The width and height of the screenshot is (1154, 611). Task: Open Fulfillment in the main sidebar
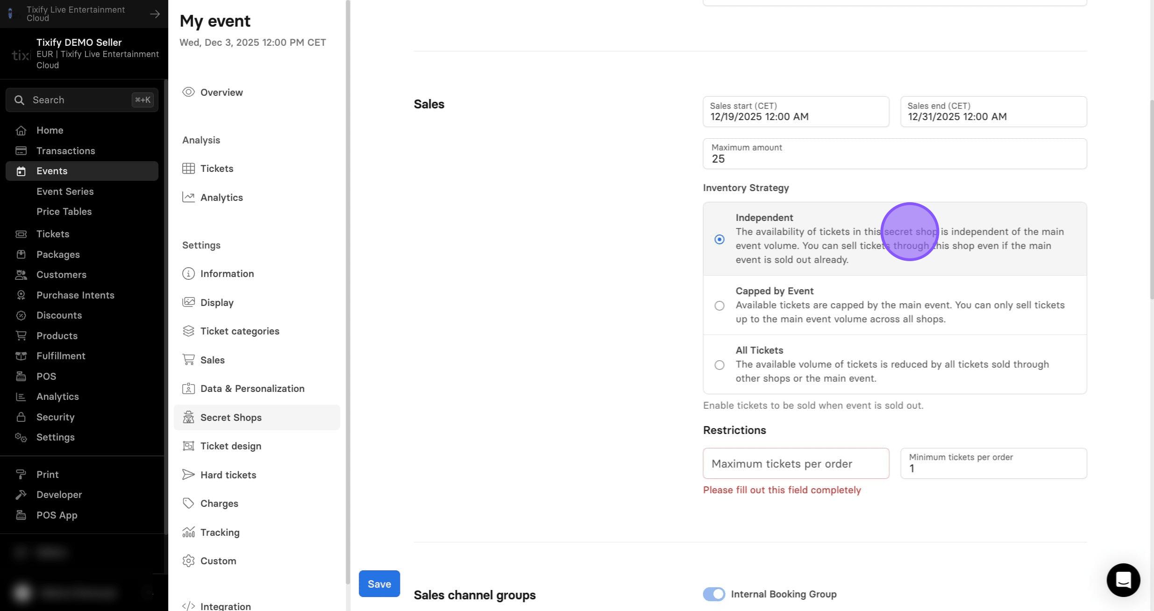click(x=82, y=355)
